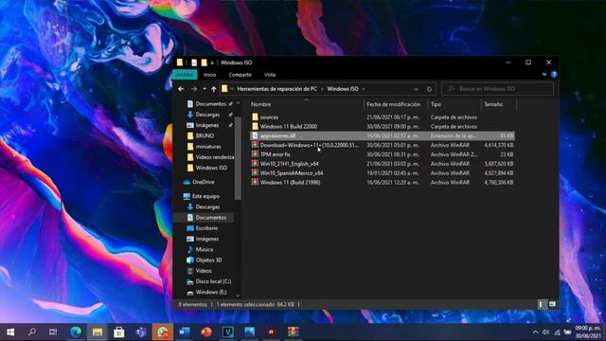Open Windows ISO in sidebar
This screenshot has height=341, width=606.
(x=211, y=168)
